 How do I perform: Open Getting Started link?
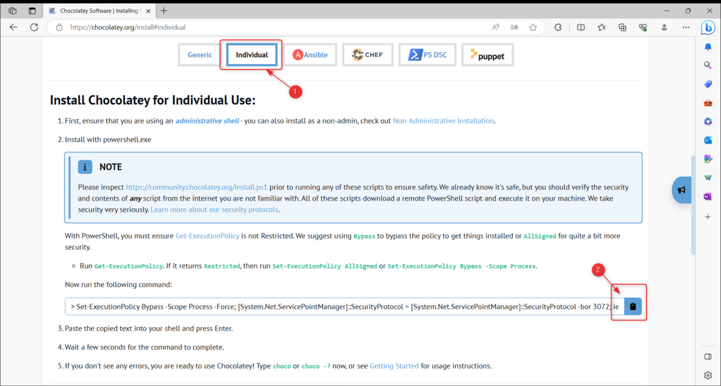(394, 366)
